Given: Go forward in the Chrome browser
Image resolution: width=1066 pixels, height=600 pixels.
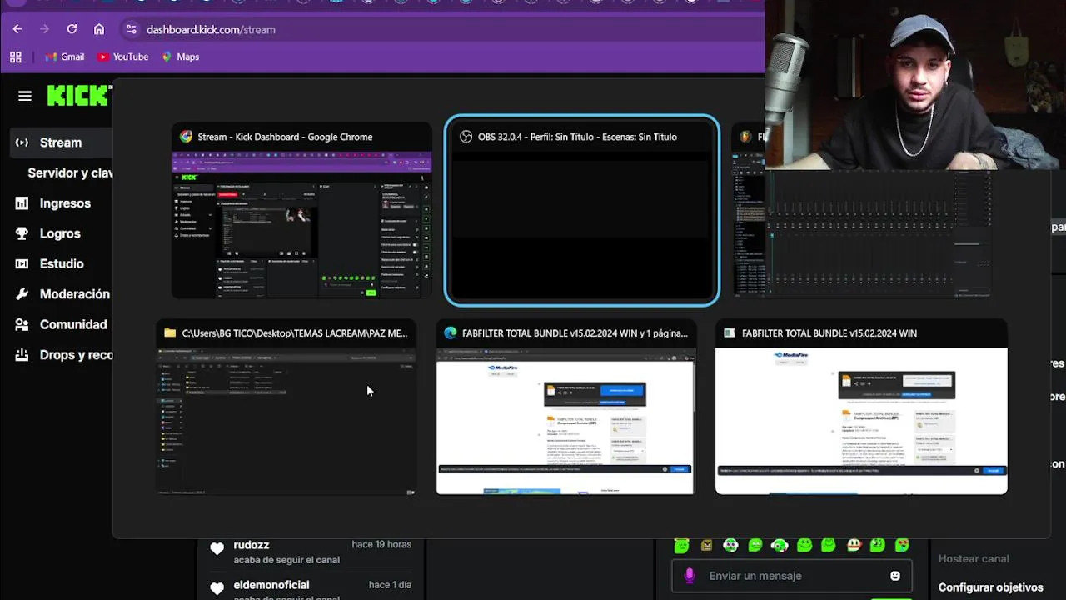Looking at the screenshot, I should coord(45,29).
